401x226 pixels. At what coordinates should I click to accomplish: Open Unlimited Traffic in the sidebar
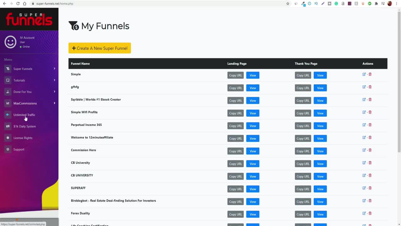[x=24, y=115]
